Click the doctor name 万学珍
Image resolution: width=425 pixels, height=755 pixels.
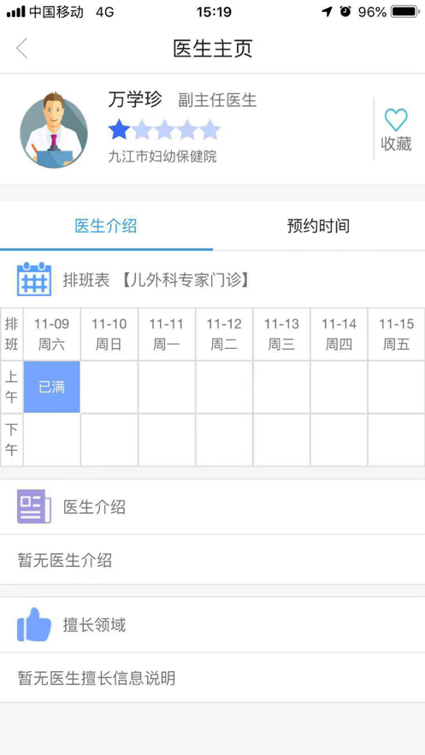135,100
